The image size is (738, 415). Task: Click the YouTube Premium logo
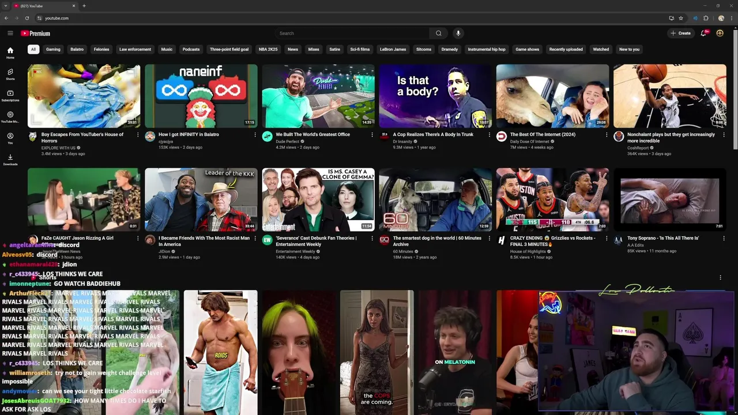(x=36, y=33)
